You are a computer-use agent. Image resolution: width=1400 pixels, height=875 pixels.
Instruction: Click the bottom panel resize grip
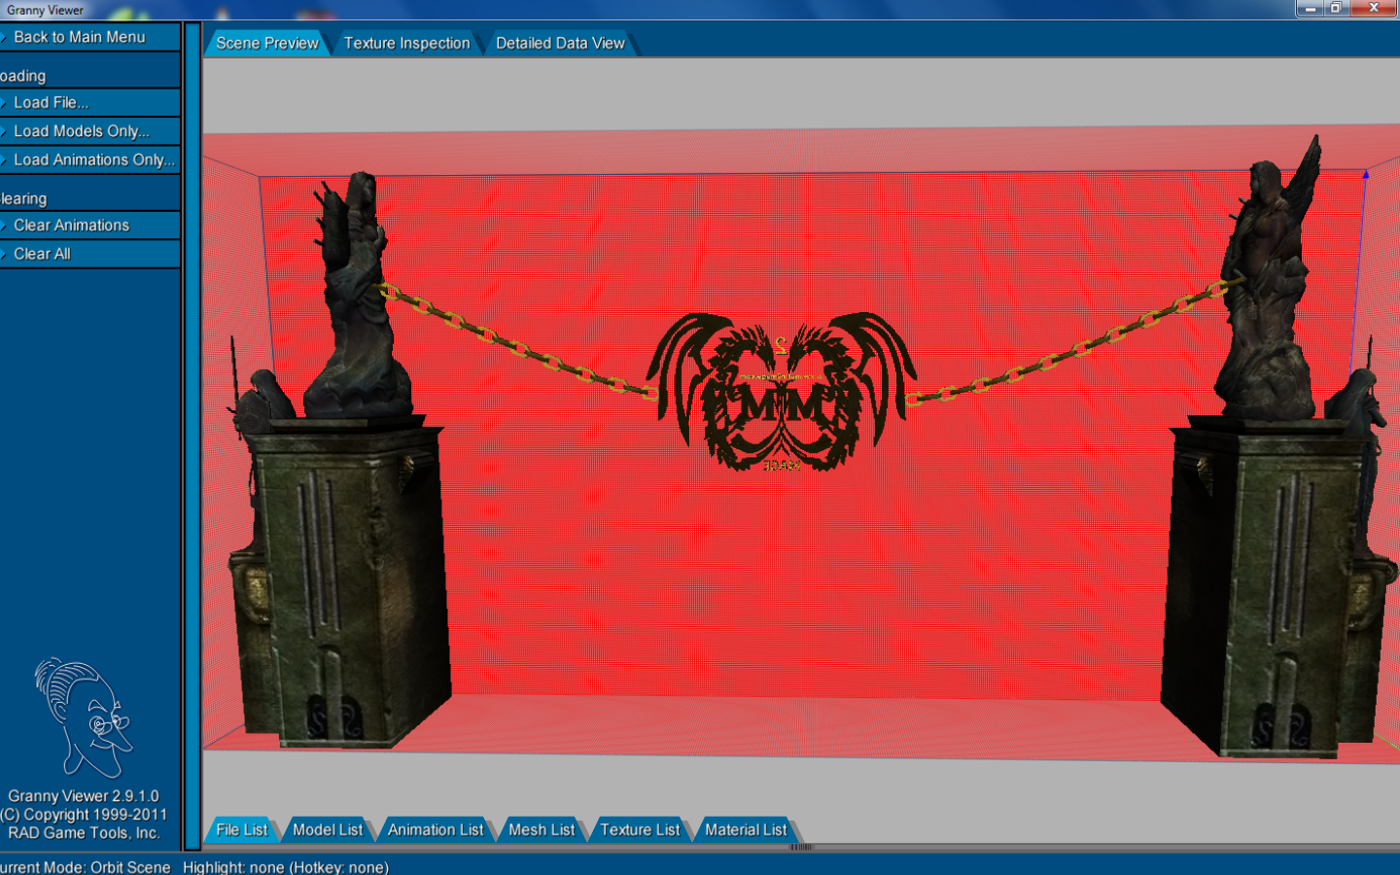click(801, 848)
